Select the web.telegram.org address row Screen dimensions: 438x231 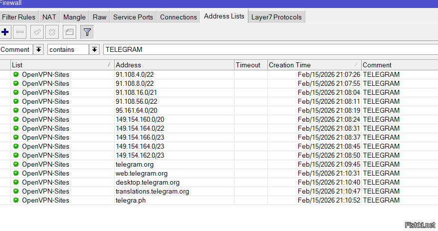coord(142,174)
